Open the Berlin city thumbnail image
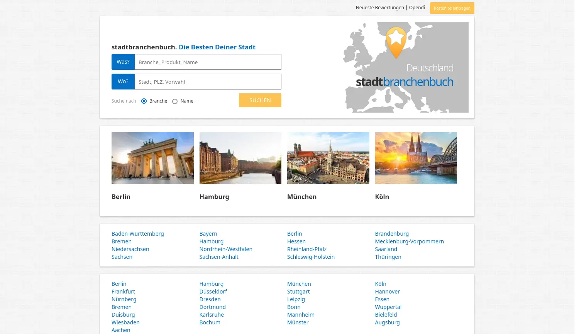 tap(152, 158)
